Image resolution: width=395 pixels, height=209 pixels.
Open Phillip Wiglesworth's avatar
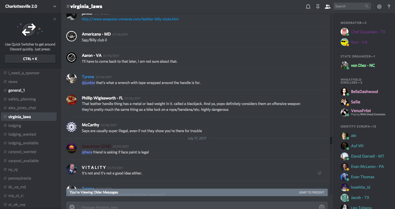point(71,100)
